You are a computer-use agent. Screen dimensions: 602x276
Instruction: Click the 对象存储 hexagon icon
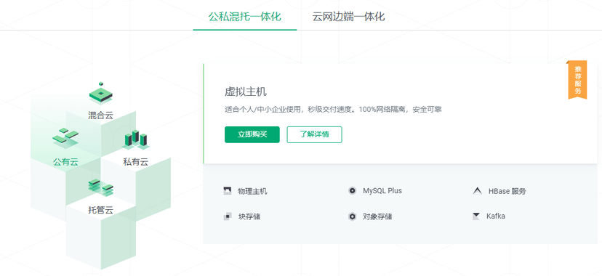click(353, 216)
